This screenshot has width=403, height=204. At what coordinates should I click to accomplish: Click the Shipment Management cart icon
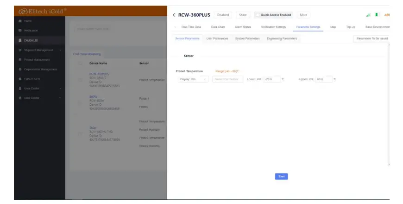pos(20,50)
